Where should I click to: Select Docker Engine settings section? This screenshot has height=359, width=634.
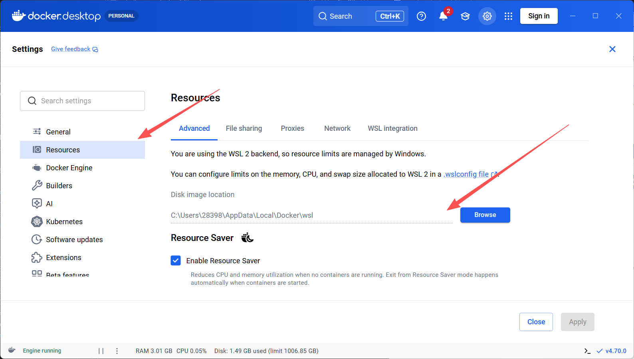pyautogui.click(x=82, y=168)
